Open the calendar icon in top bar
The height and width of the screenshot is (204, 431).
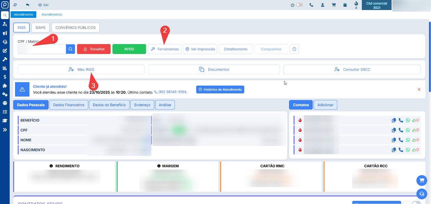(x=345, y=5)
